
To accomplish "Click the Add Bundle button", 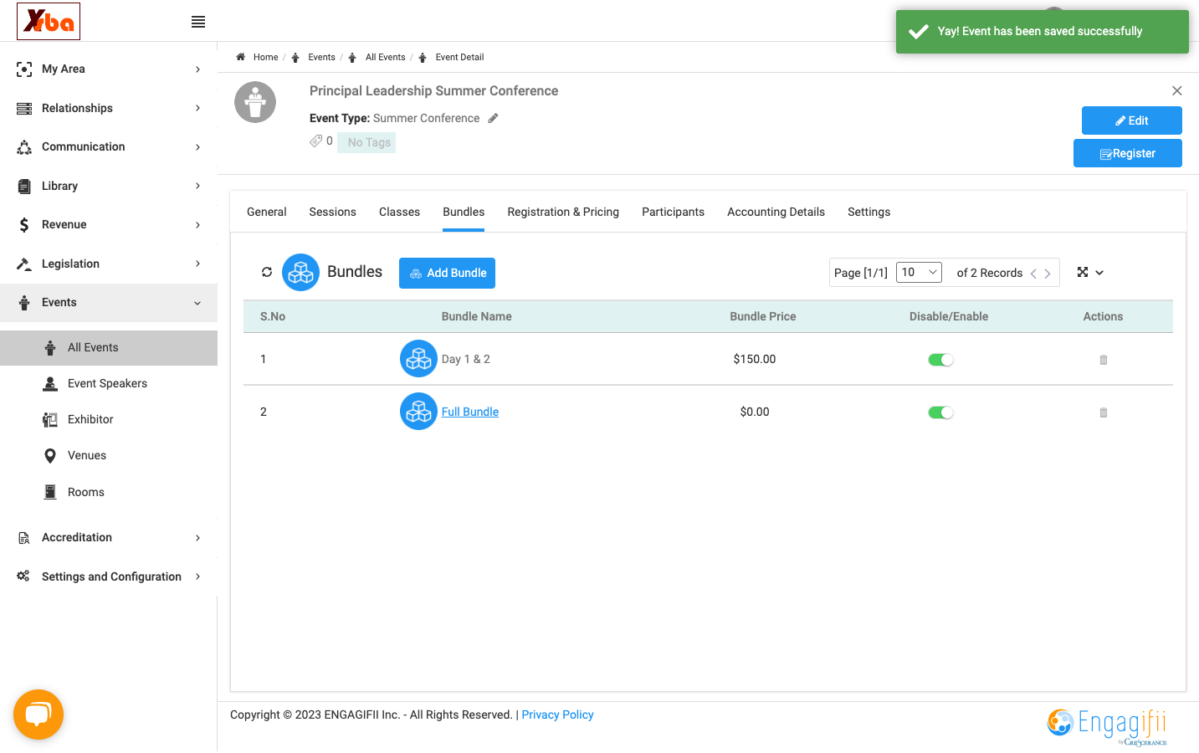I will pyautogui.click(x=447, y=273).
